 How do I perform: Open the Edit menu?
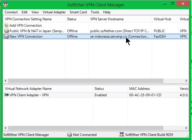click(x=25, y=12)
